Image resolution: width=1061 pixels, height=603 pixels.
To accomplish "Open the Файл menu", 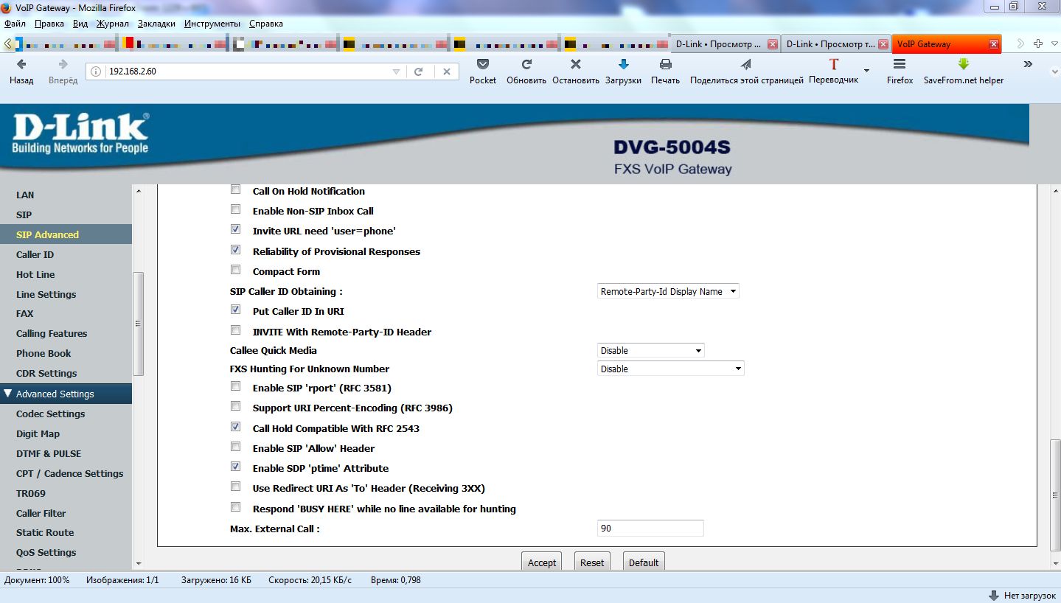I will [15, 24].
